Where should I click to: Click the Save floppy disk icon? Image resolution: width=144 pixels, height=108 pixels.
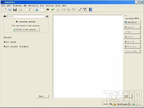pos(15,10)
